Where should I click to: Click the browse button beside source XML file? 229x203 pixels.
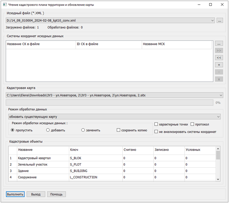(220, 21)
